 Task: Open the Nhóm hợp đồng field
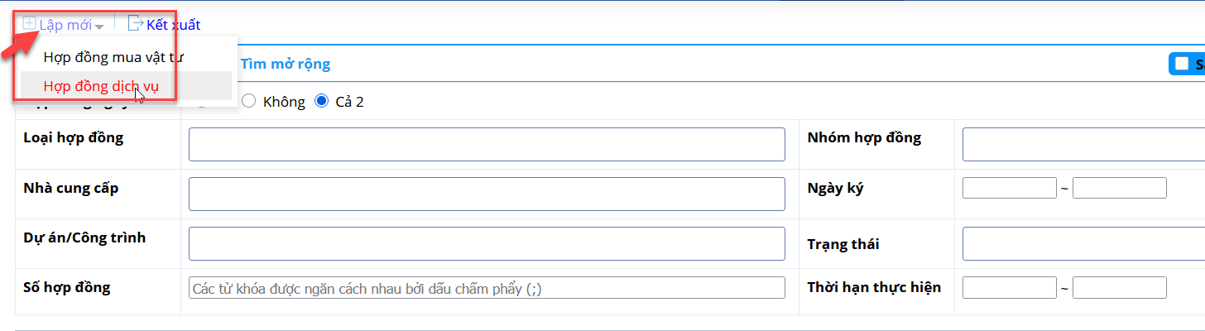point(1083,144)
